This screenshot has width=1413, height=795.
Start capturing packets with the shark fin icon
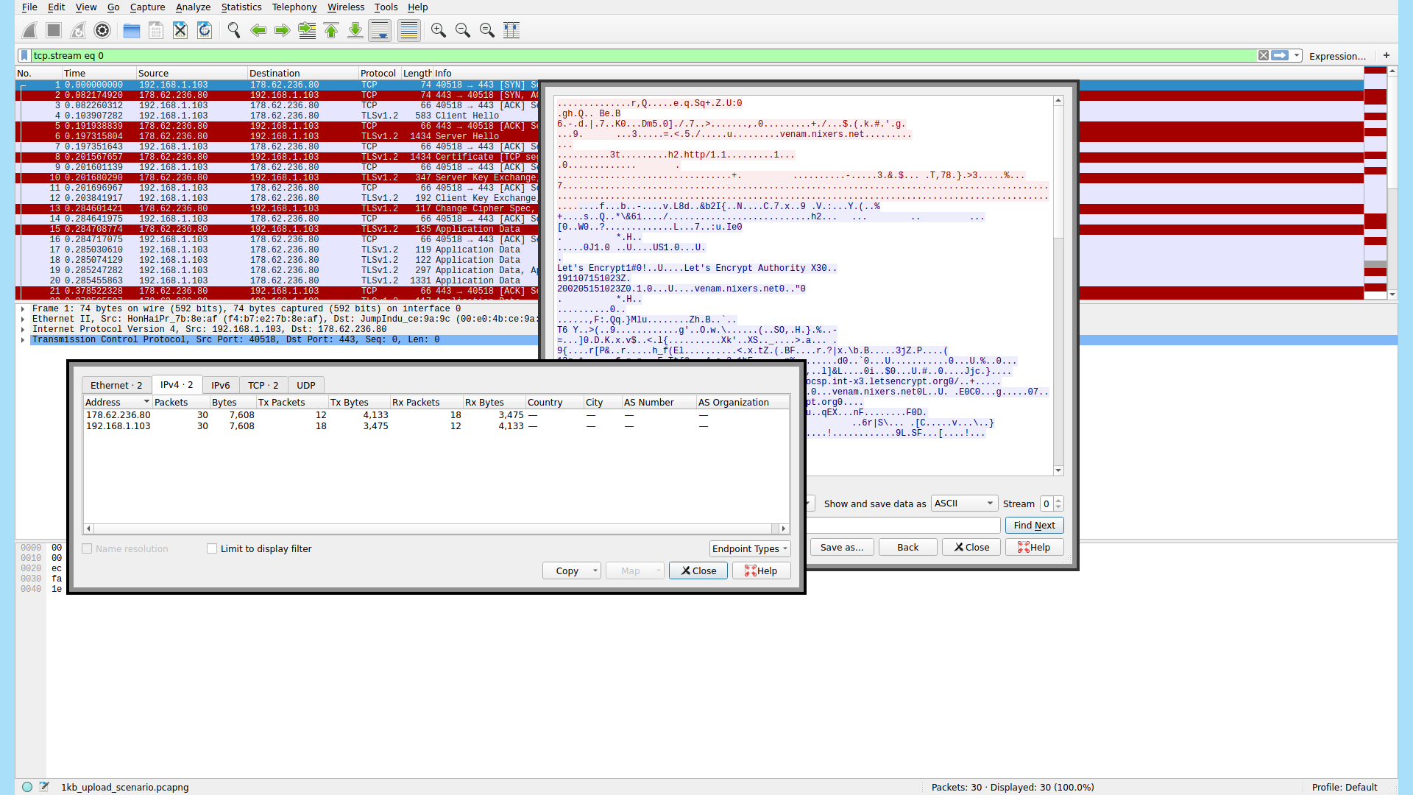[x=30, y=30]
